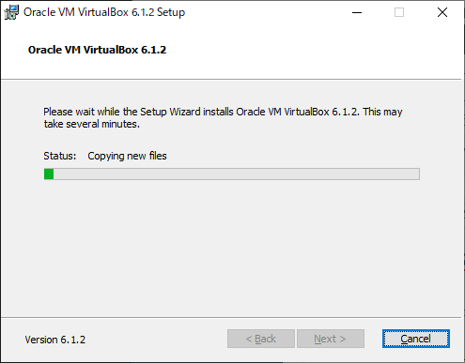The height and width of the screenshot is (363, 465).
Task: Click the VirtualBox installer icon in title bar
Action: click(11, 12)
